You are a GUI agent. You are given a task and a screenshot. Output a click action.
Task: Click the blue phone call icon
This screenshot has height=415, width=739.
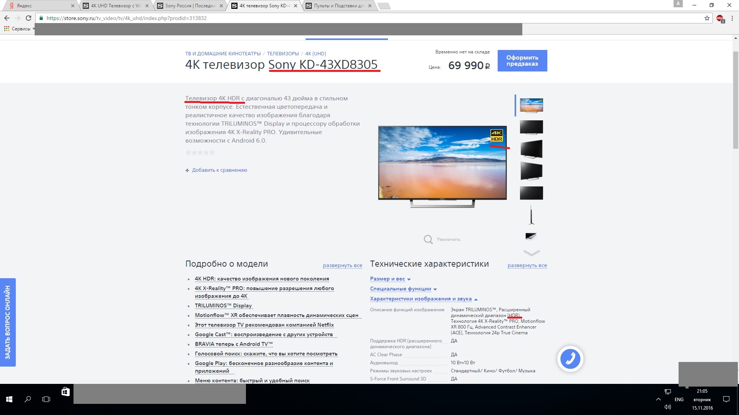tap(570, 359)
